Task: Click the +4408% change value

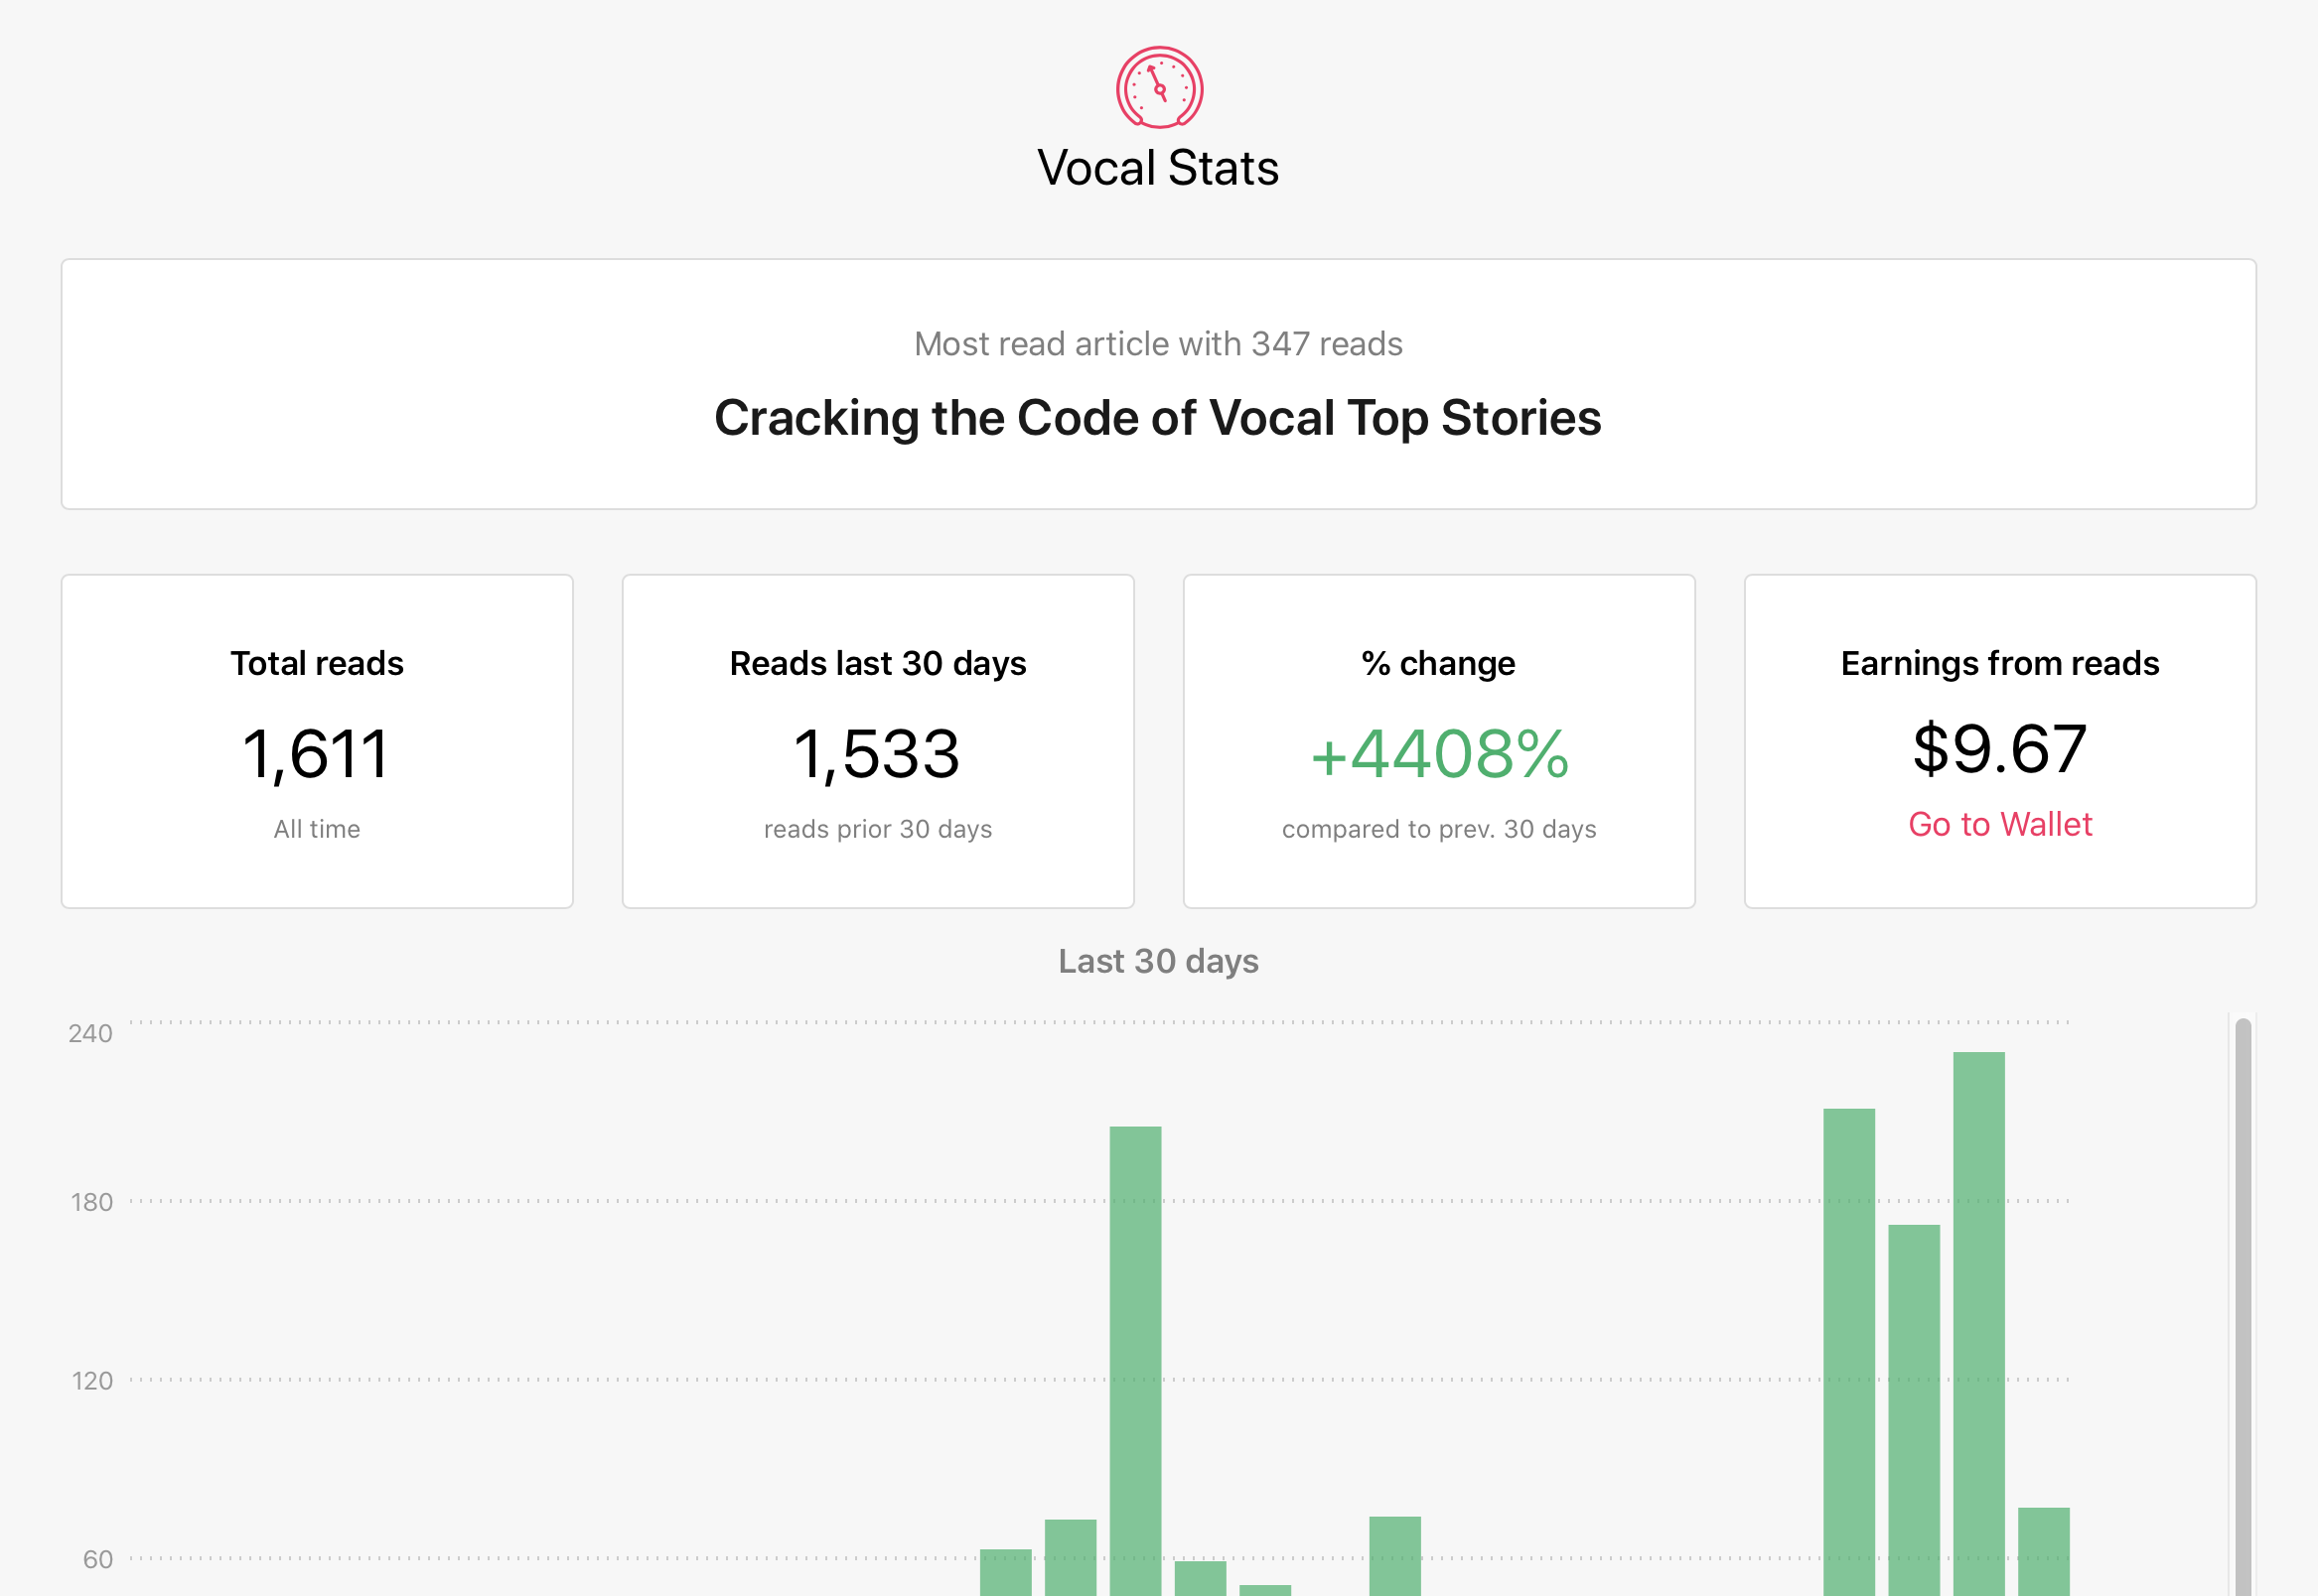Action: pyautogui.click(x=1439, y=754)
